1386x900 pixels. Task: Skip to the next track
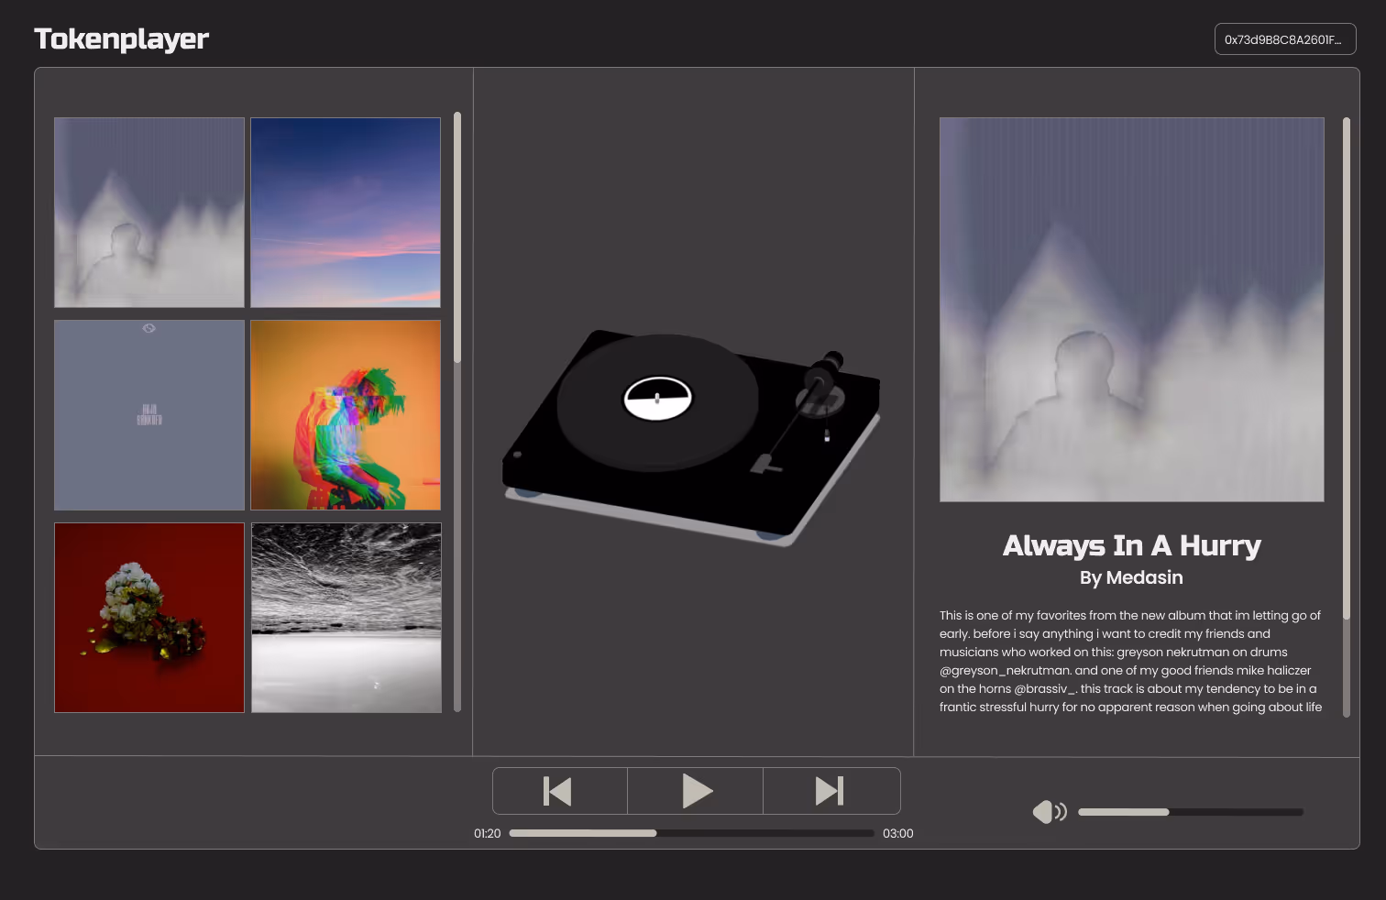click(x=830, y=791)
